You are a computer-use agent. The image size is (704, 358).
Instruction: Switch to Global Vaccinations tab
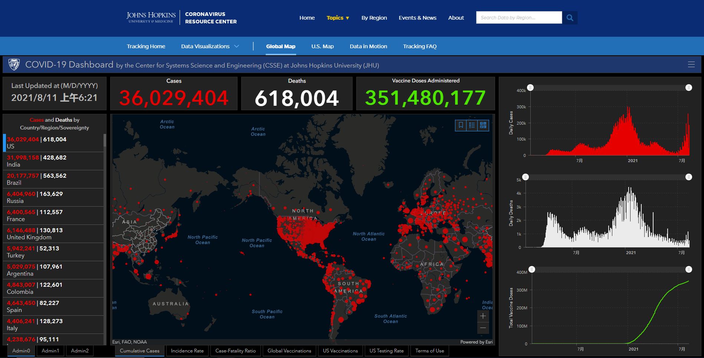289,351
